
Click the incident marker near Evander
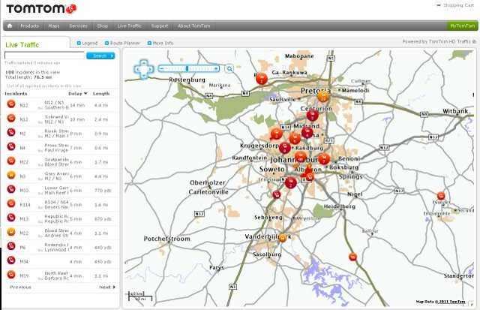(x=441, y=196)
